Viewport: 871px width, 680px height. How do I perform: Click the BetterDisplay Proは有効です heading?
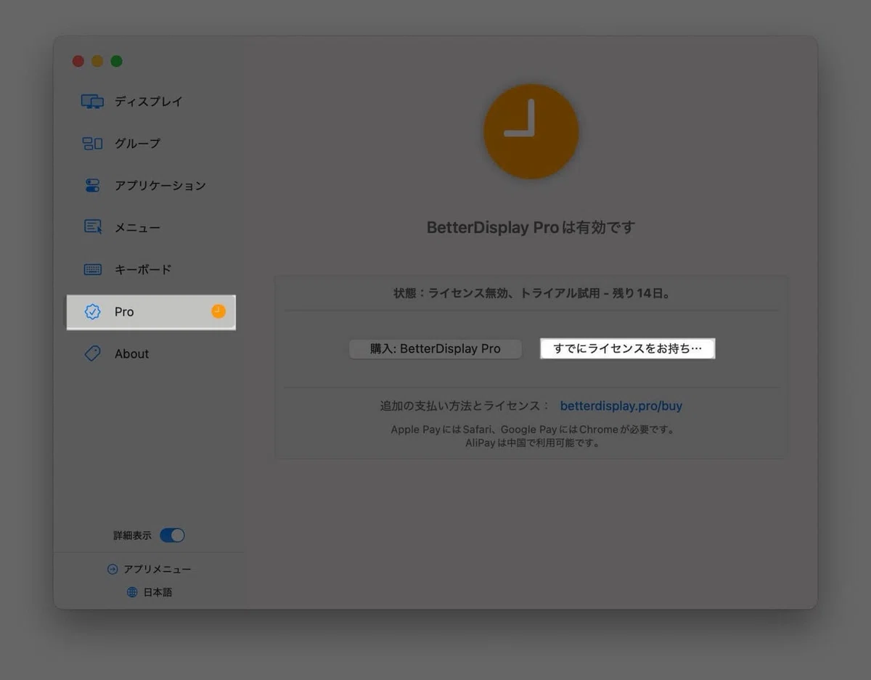531,228
